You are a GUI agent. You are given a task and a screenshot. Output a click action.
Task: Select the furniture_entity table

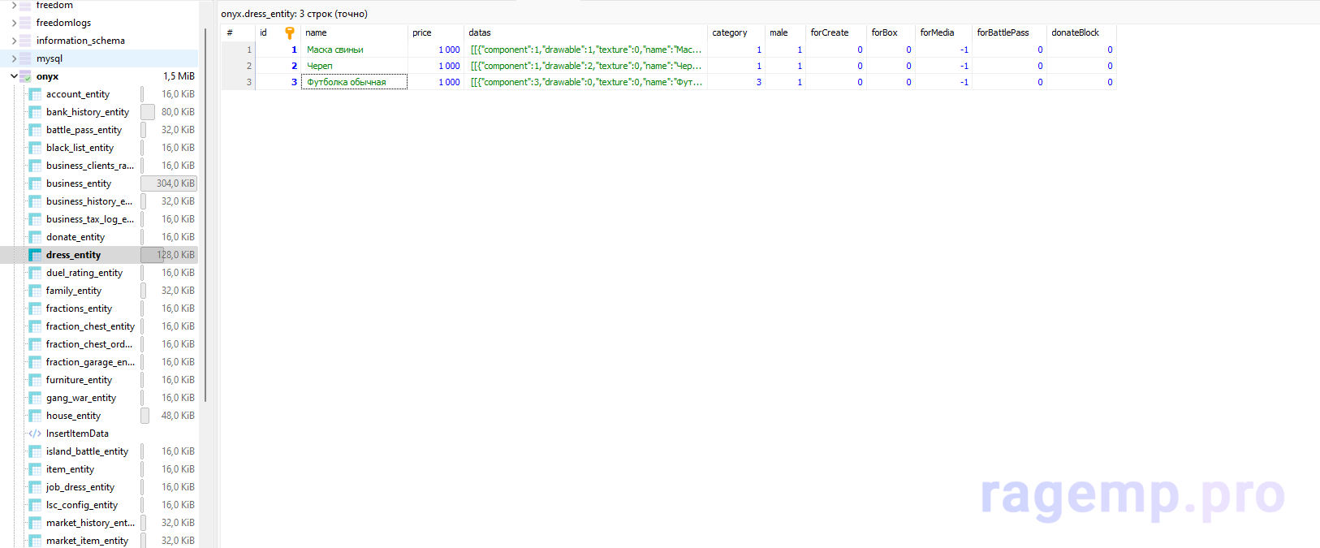click(79, 380)
